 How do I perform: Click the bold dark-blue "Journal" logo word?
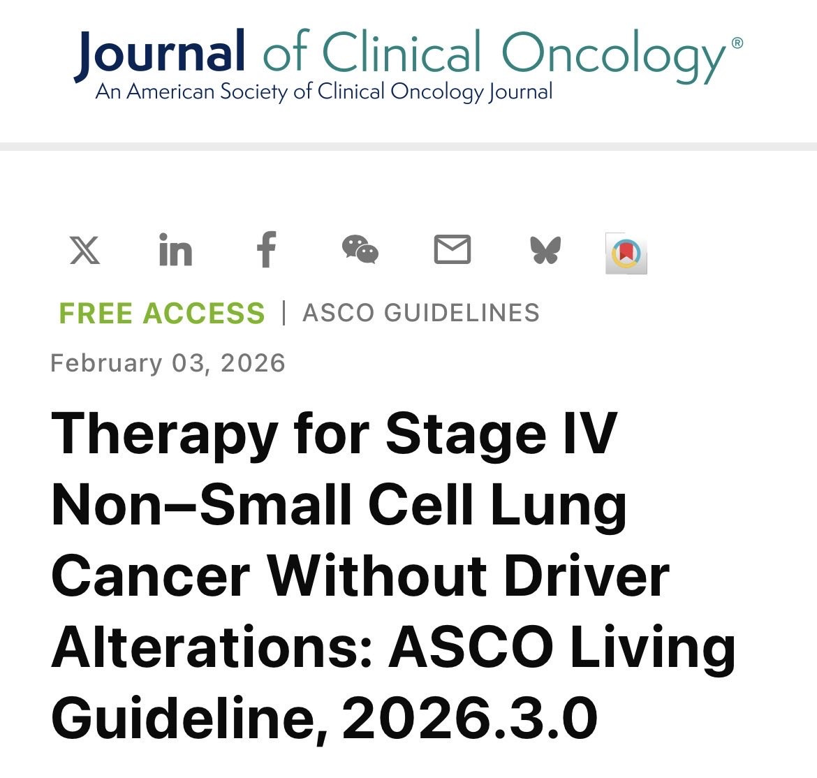point(159,54)
